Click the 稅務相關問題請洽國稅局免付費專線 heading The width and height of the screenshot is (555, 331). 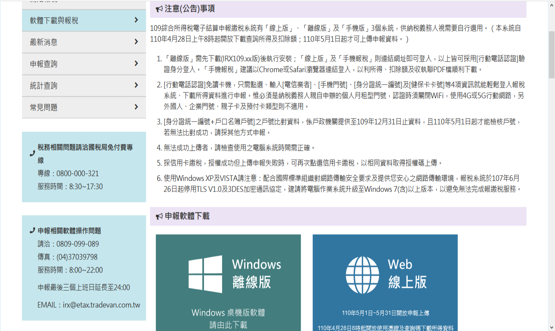click(85, 154)
